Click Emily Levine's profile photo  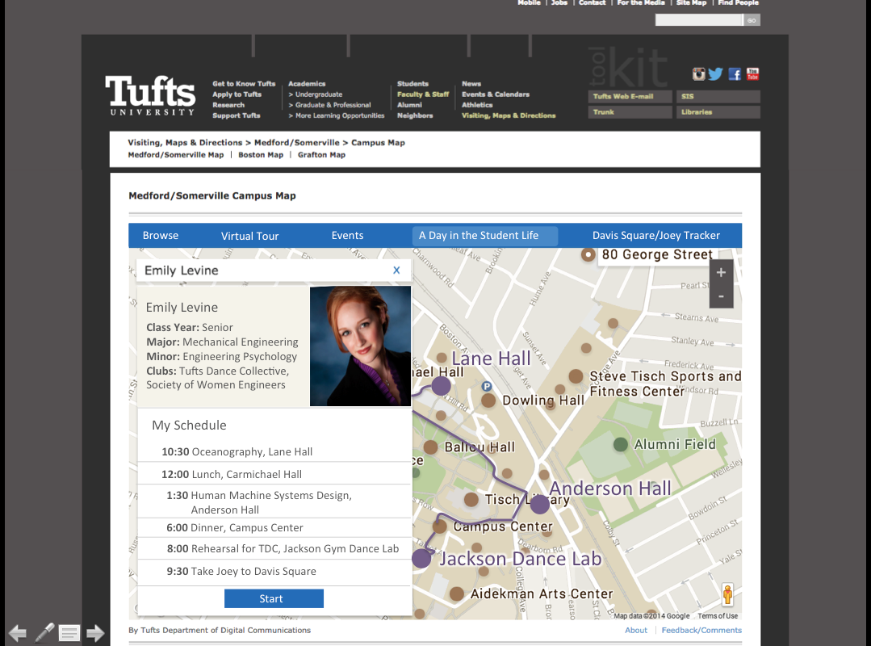tap(360, 346)
